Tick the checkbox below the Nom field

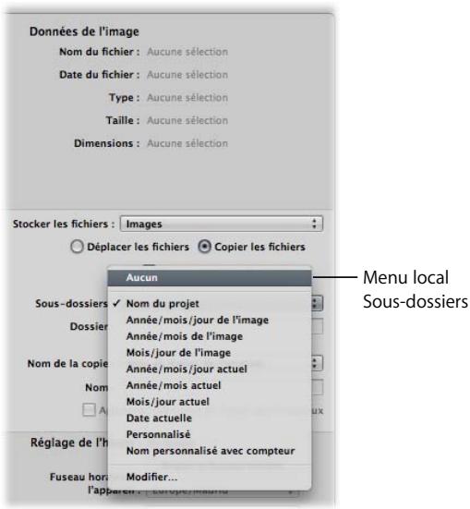89,410
